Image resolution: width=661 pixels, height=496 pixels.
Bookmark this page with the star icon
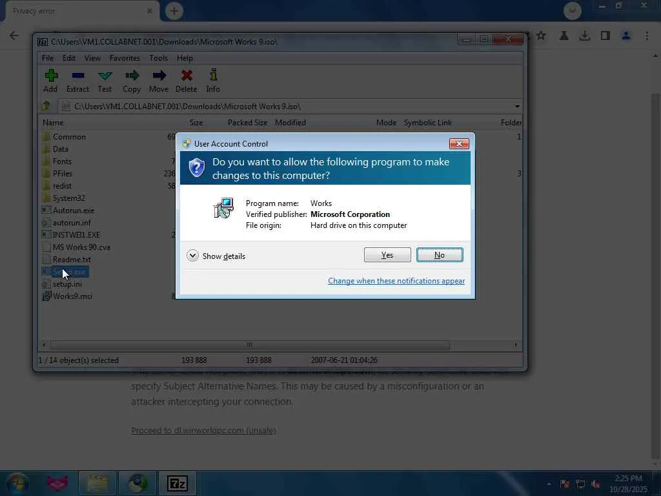point(542,36)
